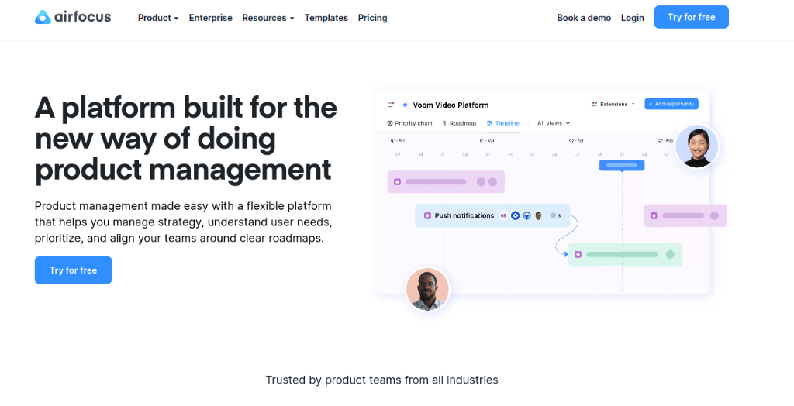Click the green timeline bar
Viewport: 794px width, 406px height.
(626, 255)
